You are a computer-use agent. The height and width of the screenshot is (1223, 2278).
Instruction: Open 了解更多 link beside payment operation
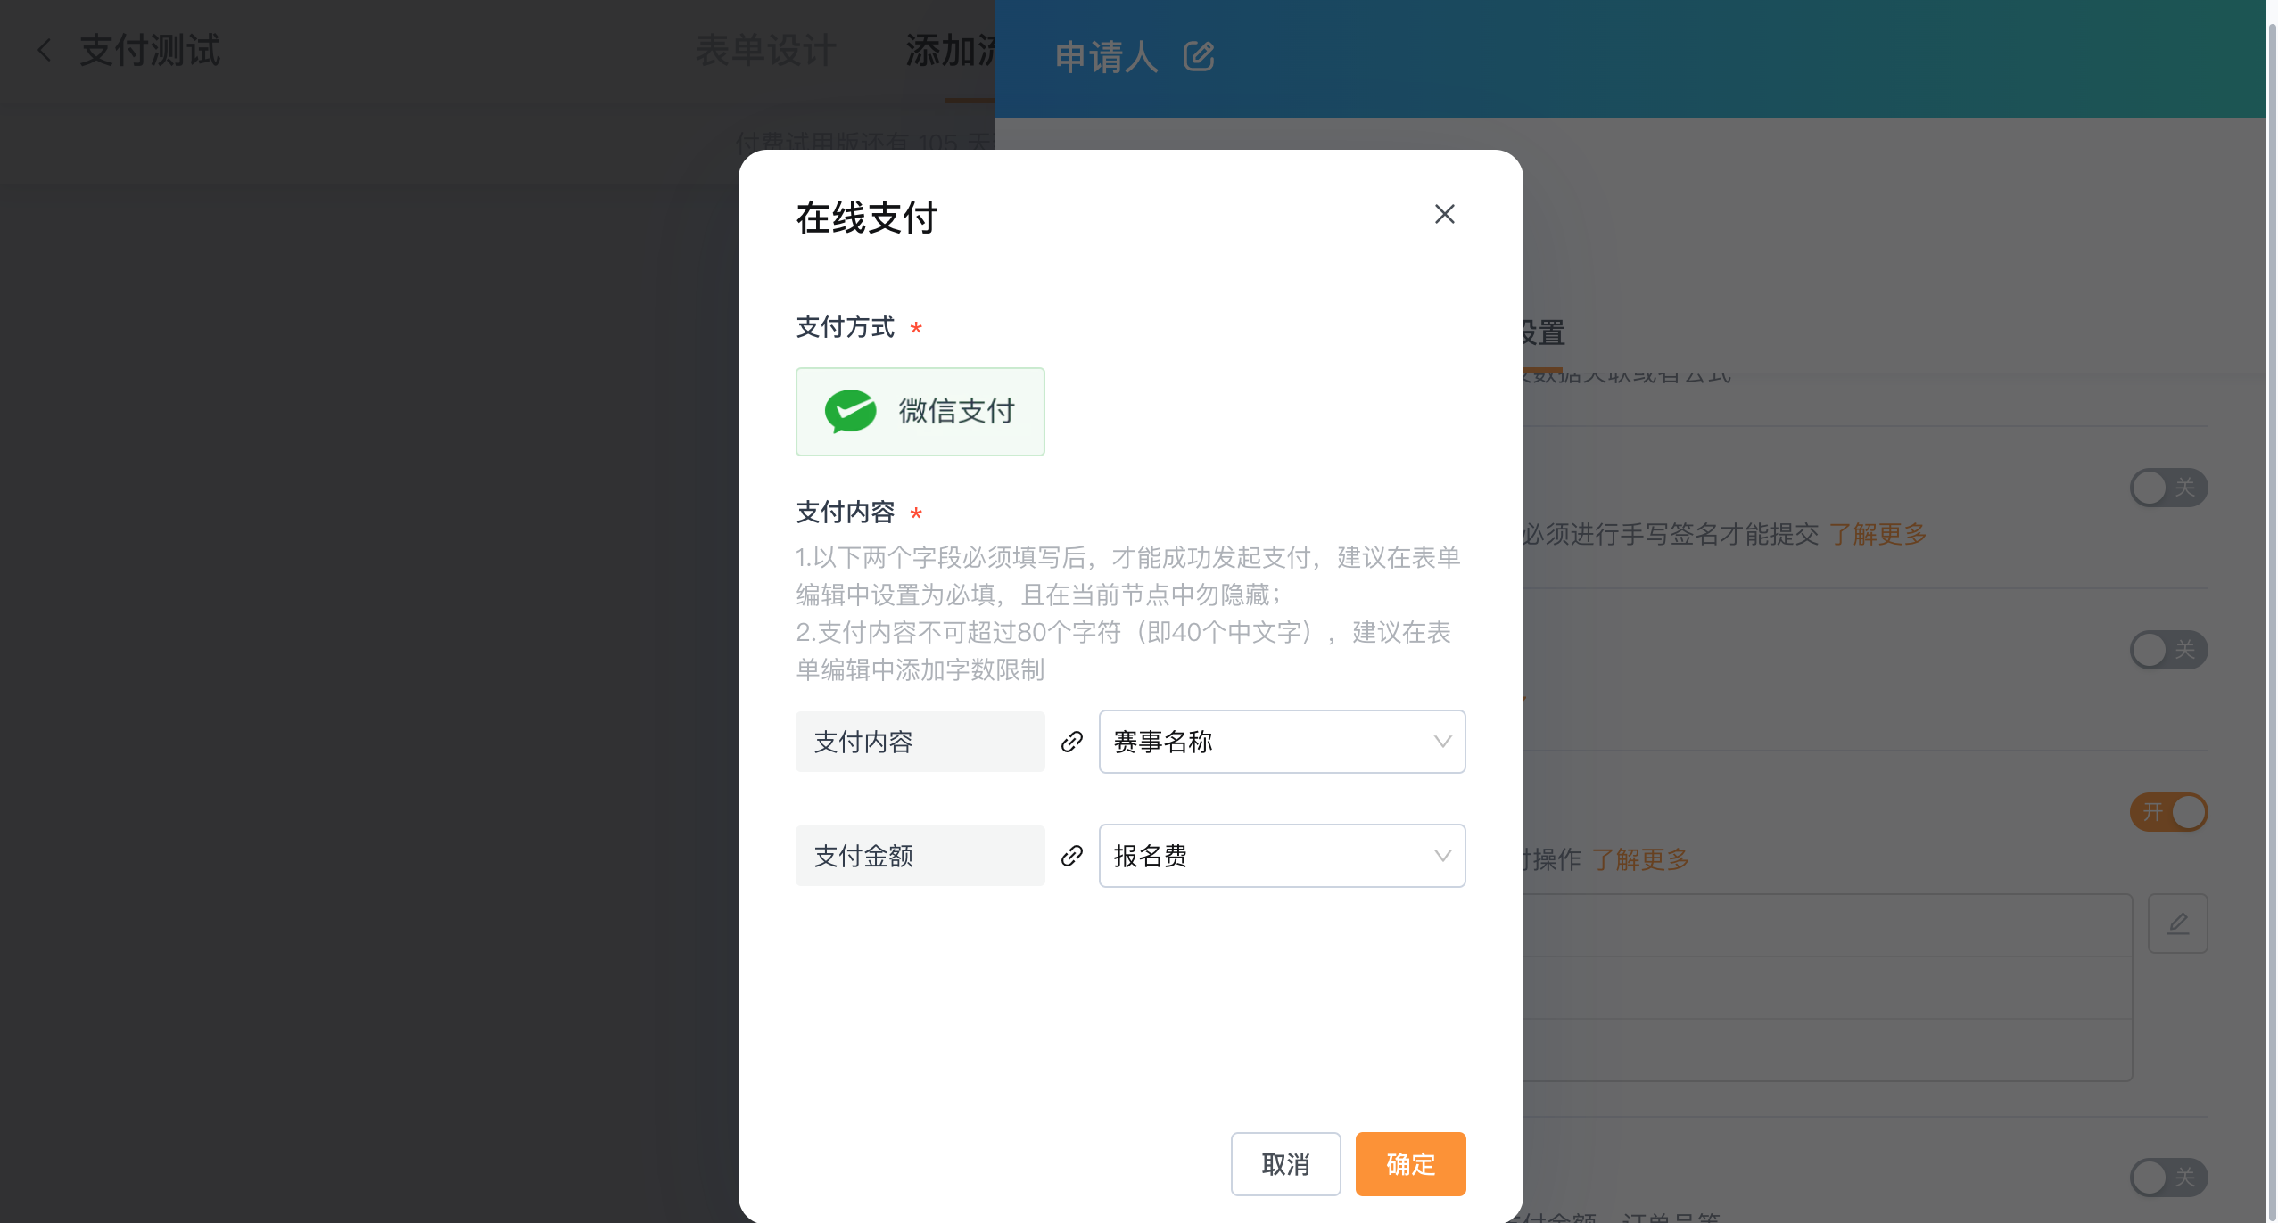(x=1640, y=859)
